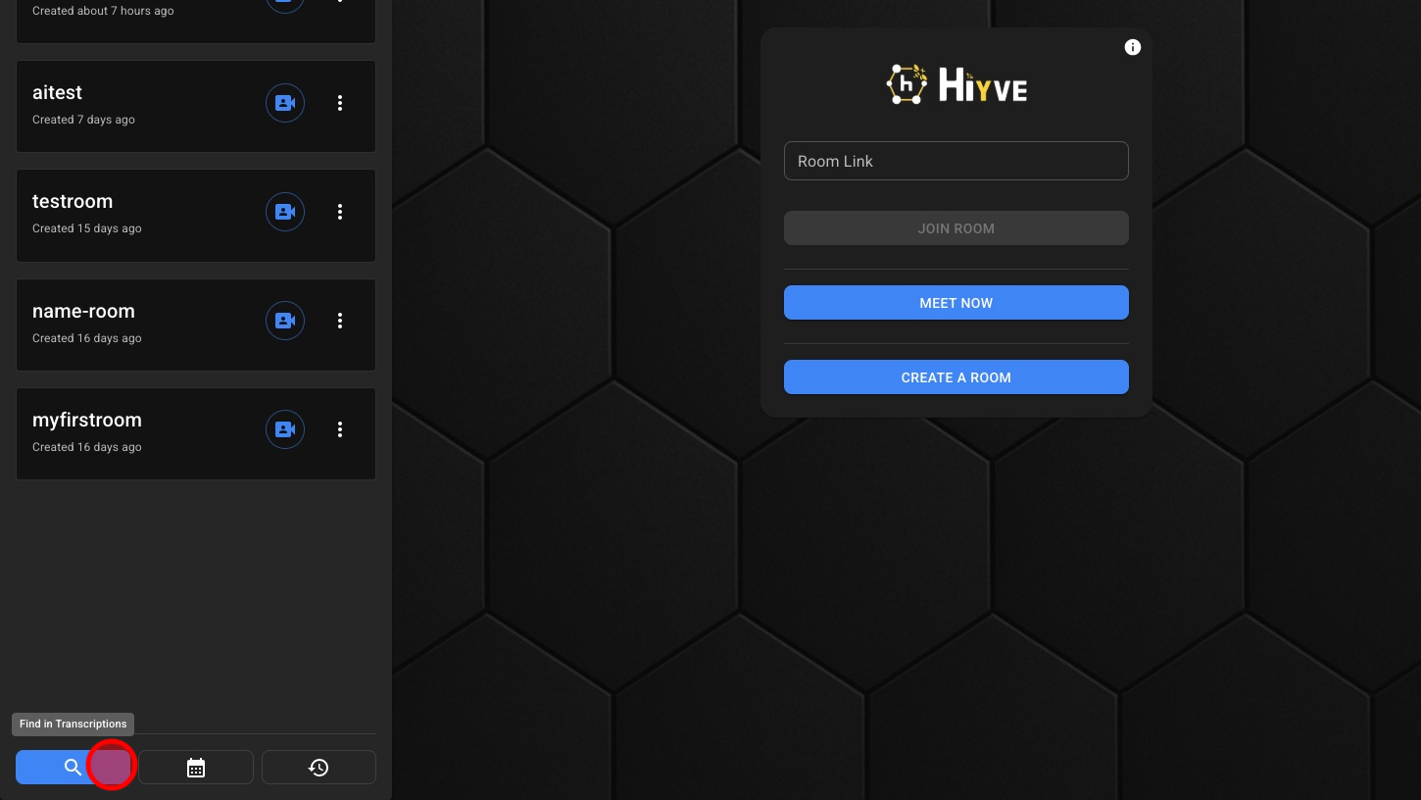1421x800 pixels.
Task: Click the info icon on Hiyve card
Action: coord(1133,47)
